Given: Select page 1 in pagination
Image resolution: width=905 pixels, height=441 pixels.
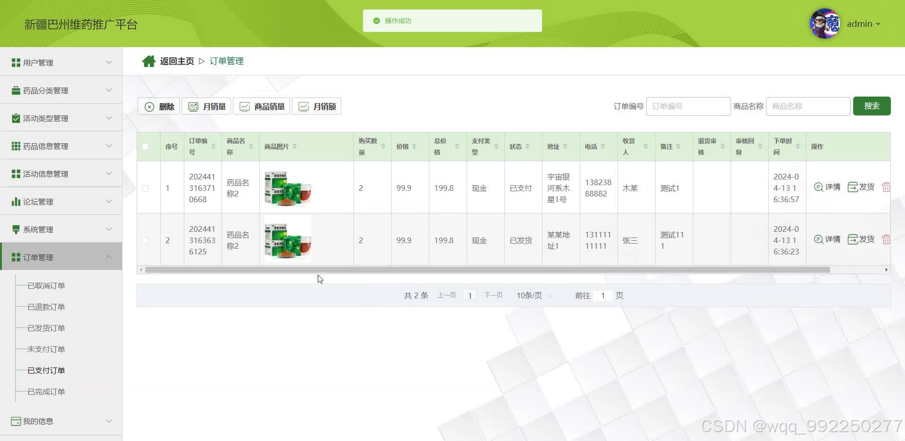Looking at the screenshot, I should pyautogui.click(x=470, y=295).
